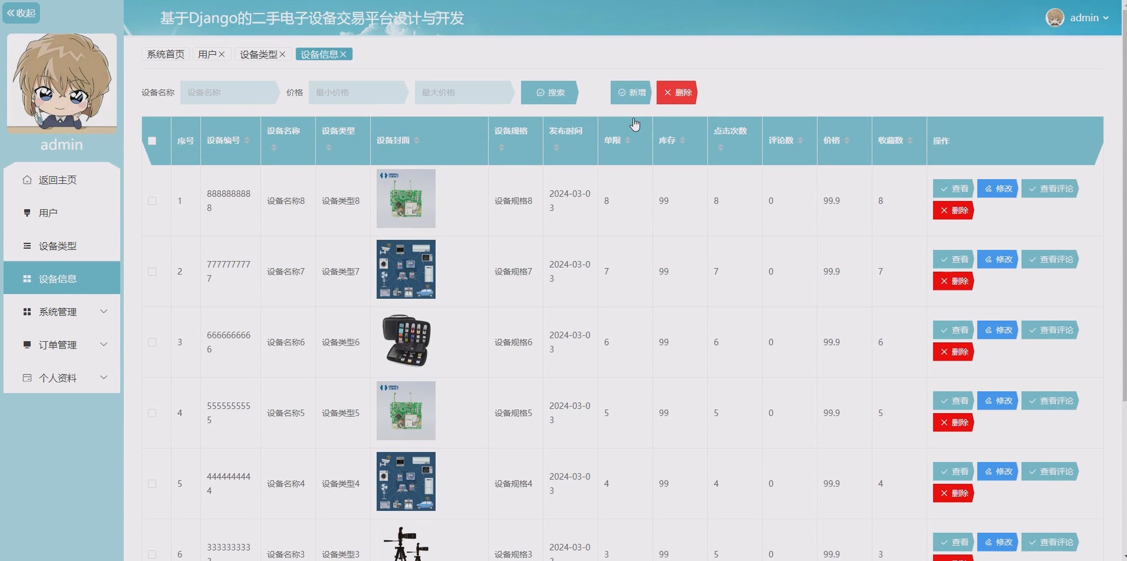Sort by 价格 column arrows
1127x561 pixels.
(x=847, y=140)
